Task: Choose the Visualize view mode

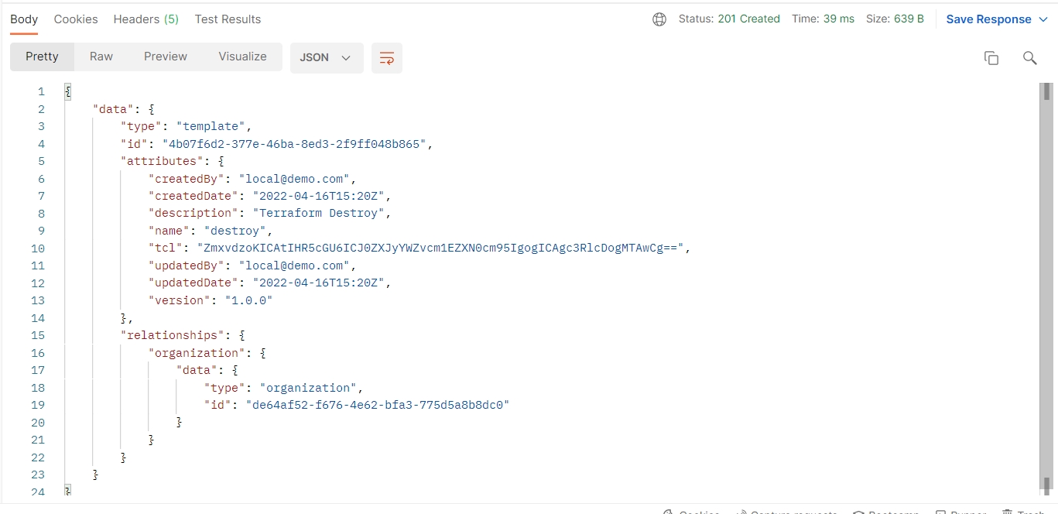Action: click(242, 57)
